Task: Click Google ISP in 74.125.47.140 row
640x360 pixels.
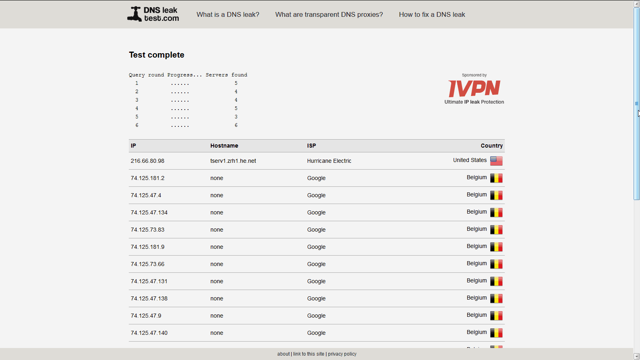Action: [x=316, y=333]
